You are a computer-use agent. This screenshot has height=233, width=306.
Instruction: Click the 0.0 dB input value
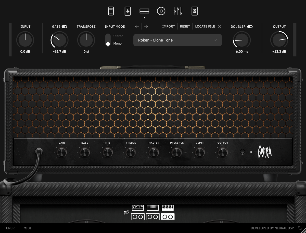pyautogui.click(x=25, y=51)
